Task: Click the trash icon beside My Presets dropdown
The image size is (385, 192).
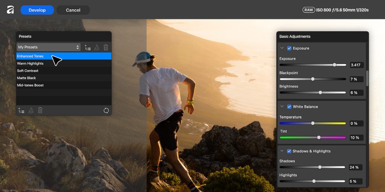Action: tap(106, 47)
